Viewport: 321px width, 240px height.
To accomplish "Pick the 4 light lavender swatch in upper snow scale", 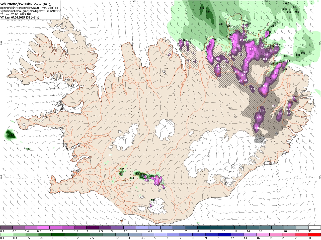I will point(142,228).
